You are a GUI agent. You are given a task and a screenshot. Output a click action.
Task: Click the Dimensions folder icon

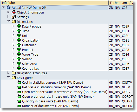pos(14,22)
